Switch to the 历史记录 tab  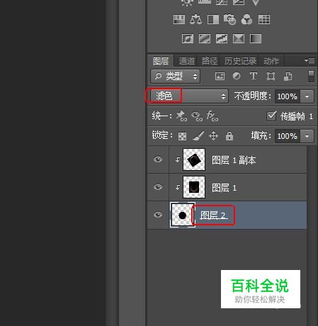240,61
